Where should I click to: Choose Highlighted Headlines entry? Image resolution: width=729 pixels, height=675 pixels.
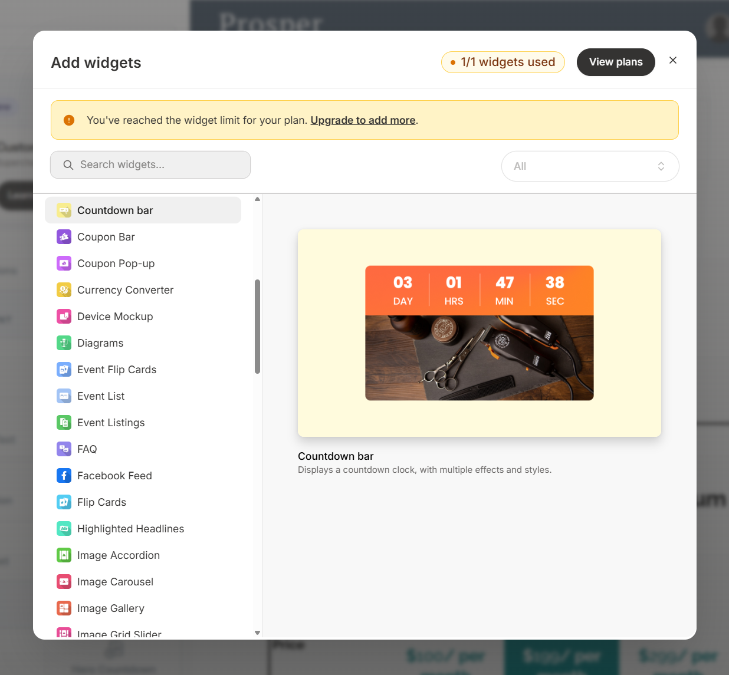(x=143, y=529)
